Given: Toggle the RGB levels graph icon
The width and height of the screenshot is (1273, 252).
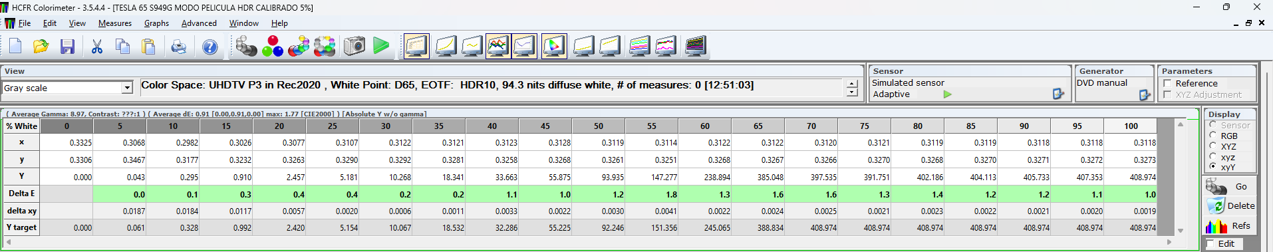Looking at the screenshot, I should tap(498, 47).
